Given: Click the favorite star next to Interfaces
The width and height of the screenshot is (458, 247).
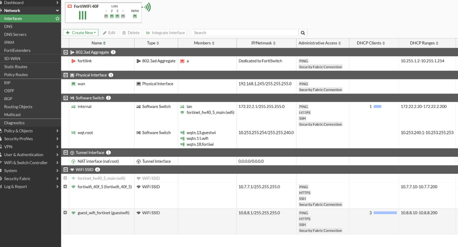Looking at the screenshot, I should coord(57,19).
